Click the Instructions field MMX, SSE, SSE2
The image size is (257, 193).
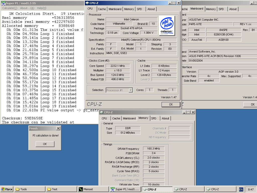point(141,53)
